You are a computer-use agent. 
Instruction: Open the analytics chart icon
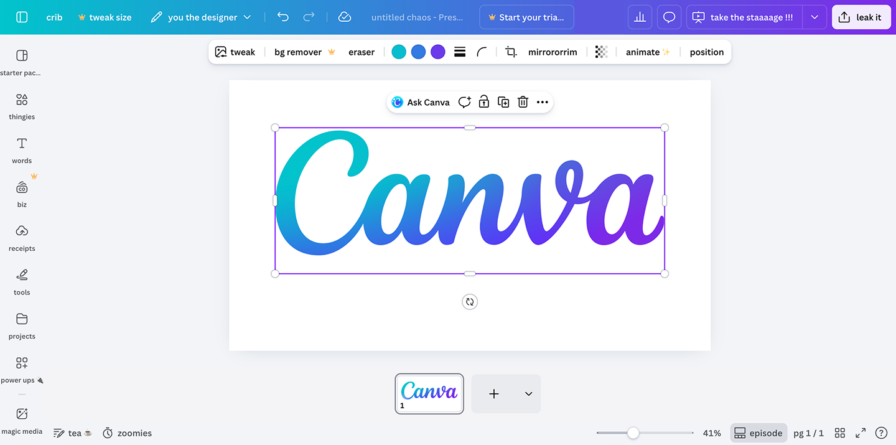pos(640,17)
